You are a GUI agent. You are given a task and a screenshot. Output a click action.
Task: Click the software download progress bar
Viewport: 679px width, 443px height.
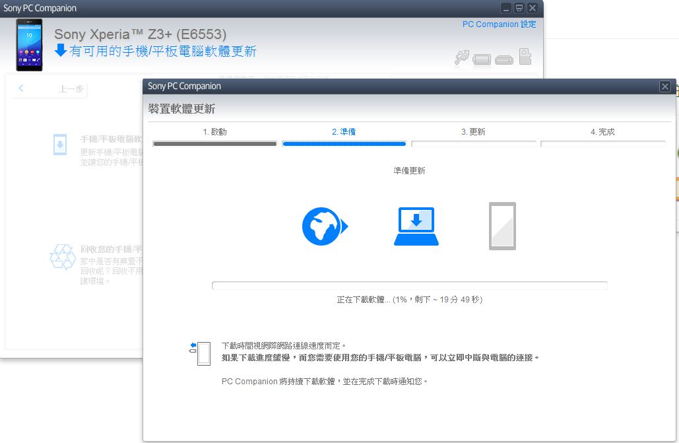tap(410, 285)
